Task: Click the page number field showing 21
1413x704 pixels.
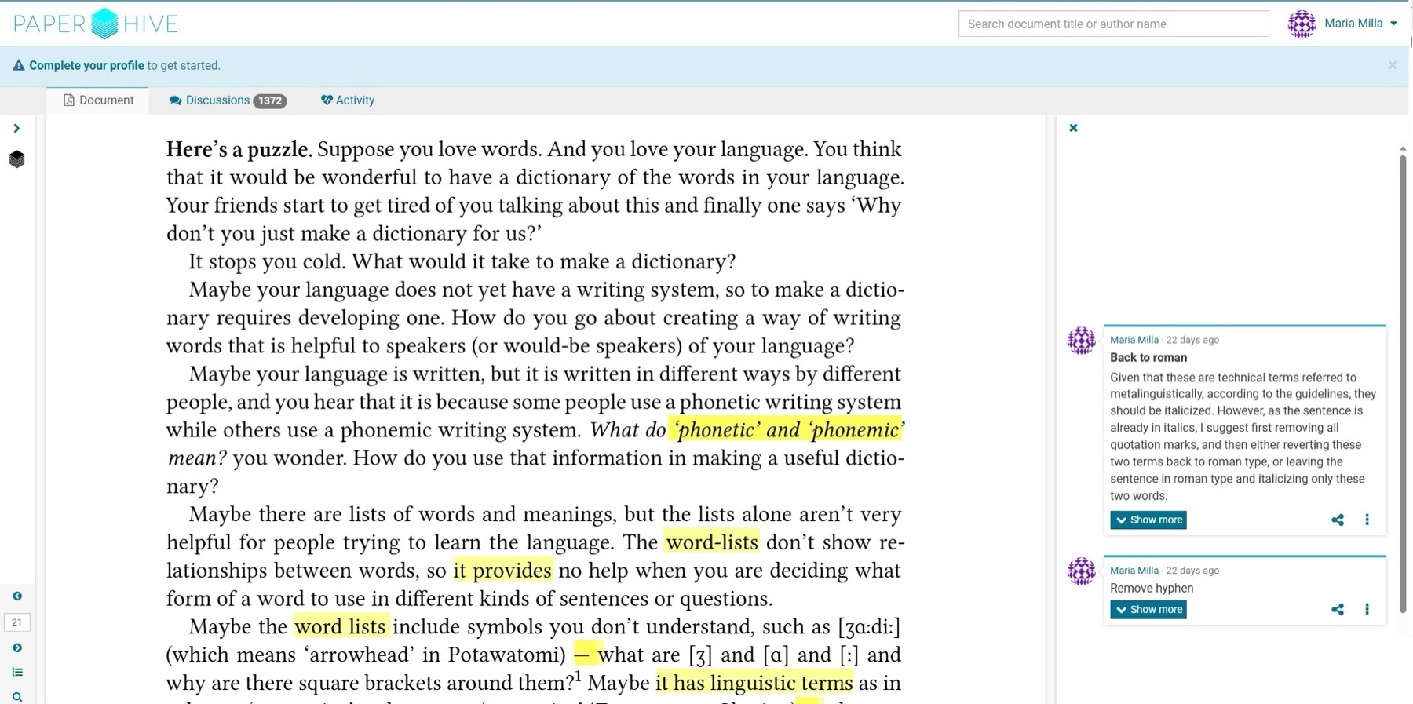Action: (17, 622)
